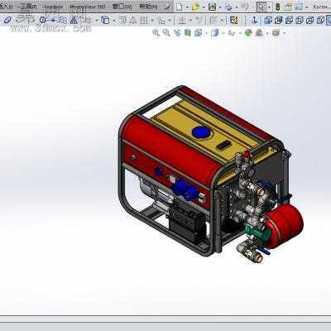The height and width of the screenshot is (331, 331).
Task: Open Edit Appearance color ball icon
Action: (248, 33)
